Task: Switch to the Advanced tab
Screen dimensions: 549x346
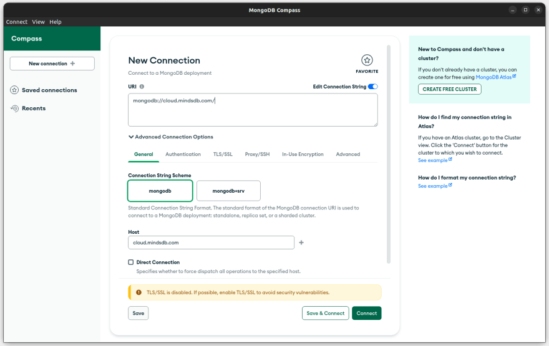Action: (347, 154)
